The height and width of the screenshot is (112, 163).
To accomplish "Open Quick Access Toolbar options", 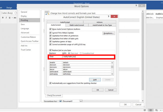I will (30, 41).
